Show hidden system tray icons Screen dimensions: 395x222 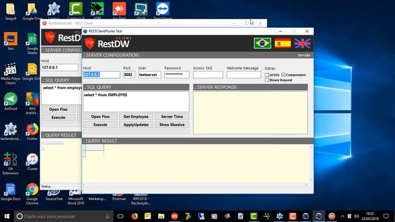point(343,216)
